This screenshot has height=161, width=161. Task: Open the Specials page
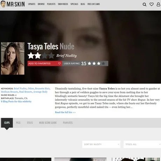(x=74, y=4)
